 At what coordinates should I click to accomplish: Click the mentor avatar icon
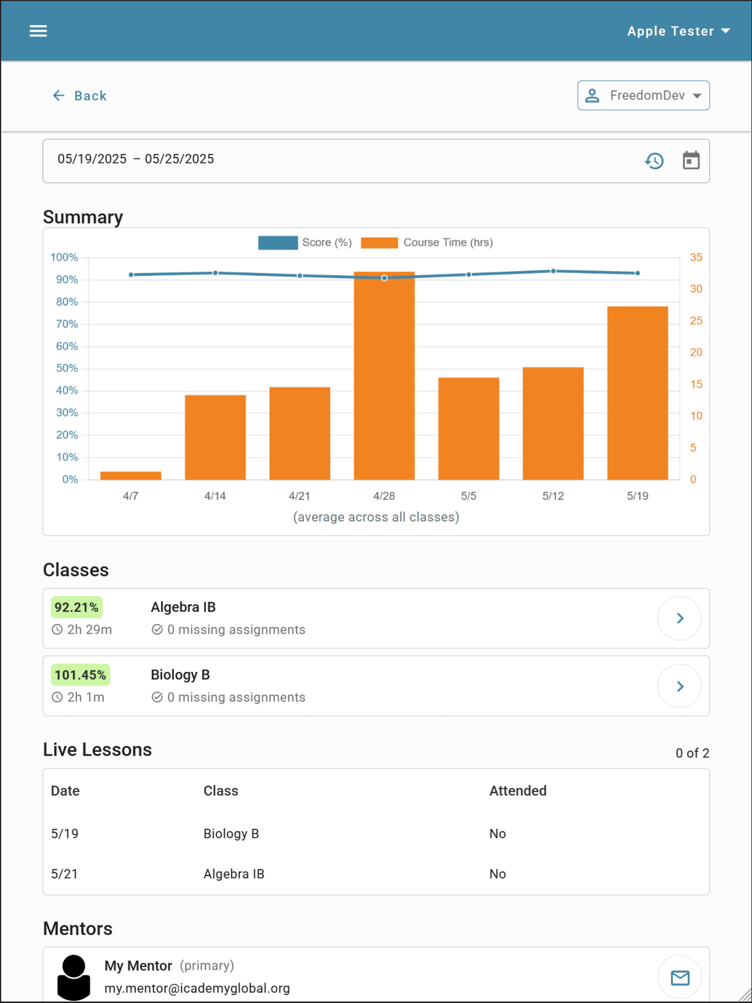tap(73, 978)
